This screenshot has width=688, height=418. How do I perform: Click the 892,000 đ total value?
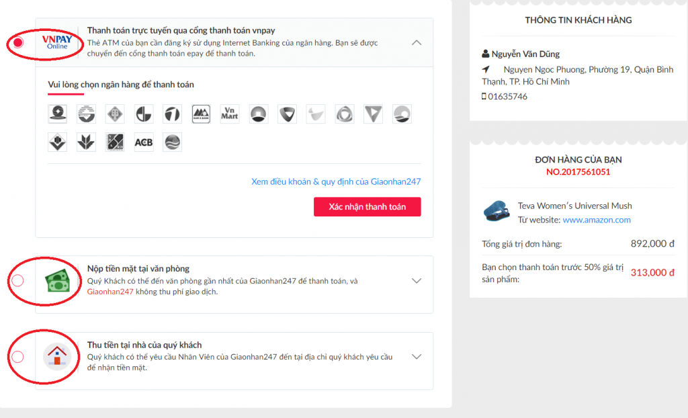pos(652,244)
